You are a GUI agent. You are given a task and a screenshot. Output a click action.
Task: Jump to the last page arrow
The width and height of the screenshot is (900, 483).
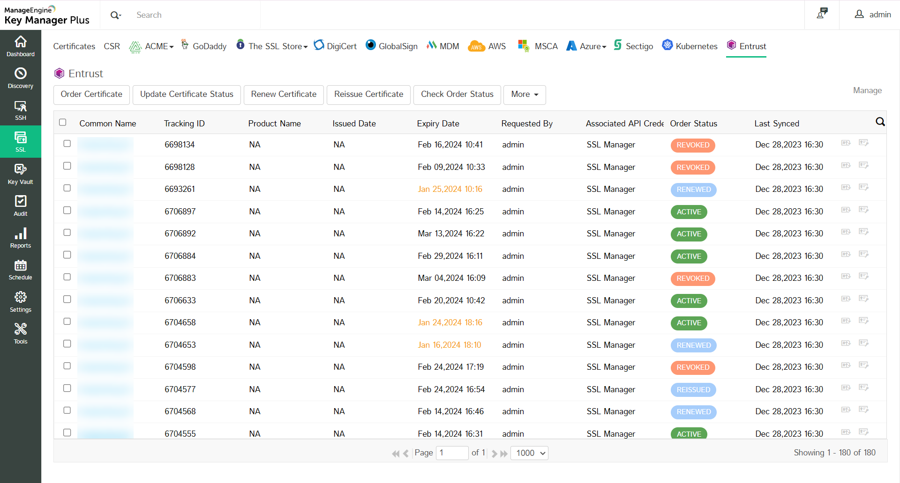504,454
